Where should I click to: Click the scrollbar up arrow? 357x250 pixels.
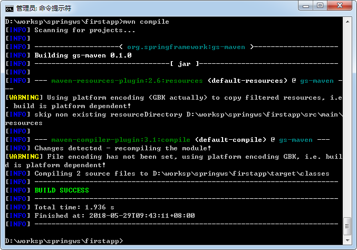point(348,22)
